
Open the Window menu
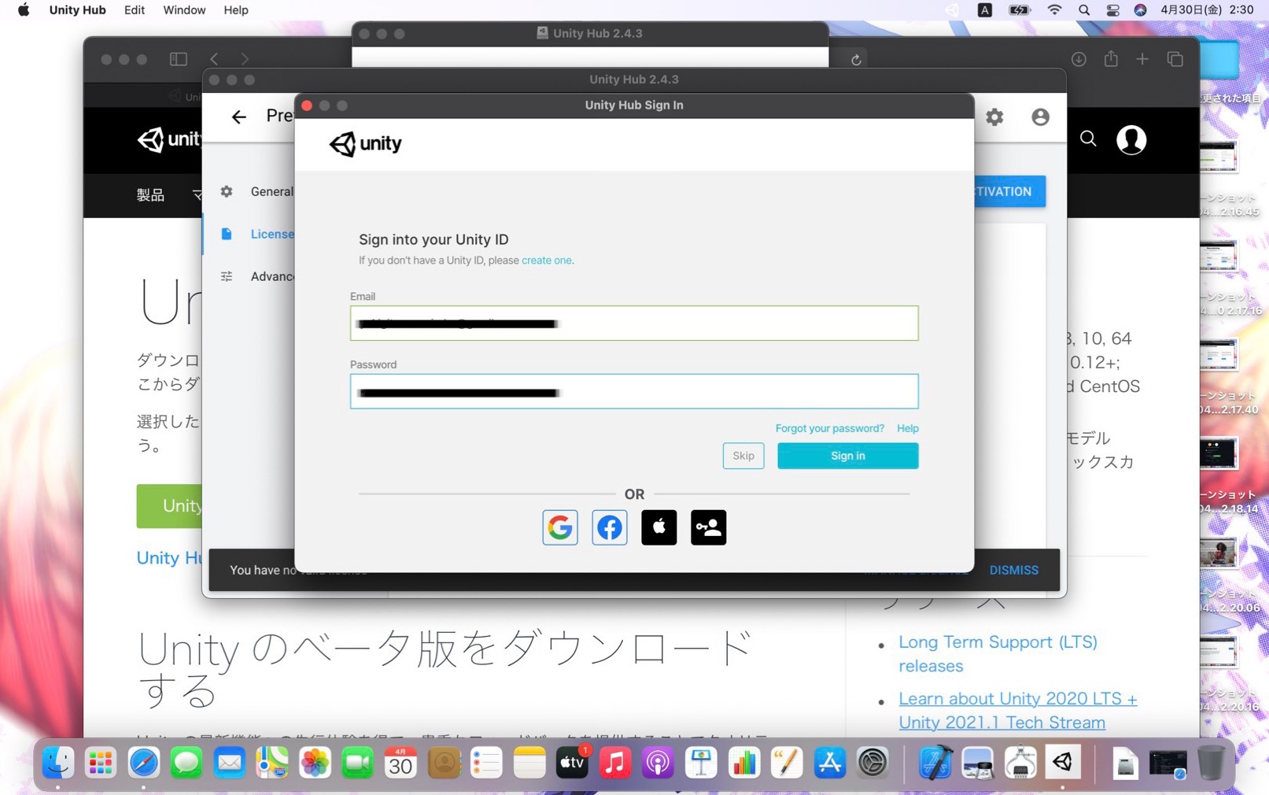click(184, 10)
